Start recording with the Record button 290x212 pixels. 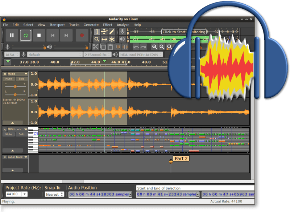82,35
